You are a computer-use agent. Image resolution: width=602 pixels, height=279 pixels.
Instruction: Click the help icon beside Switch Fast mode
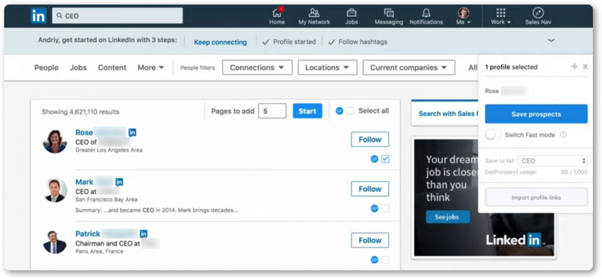(563, 135)
